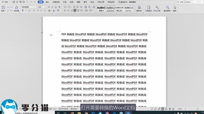Viewport: 204px width, 114px height.
Task: Open the 页面布局 (Page Layout) tab
Action: (56, 2)
